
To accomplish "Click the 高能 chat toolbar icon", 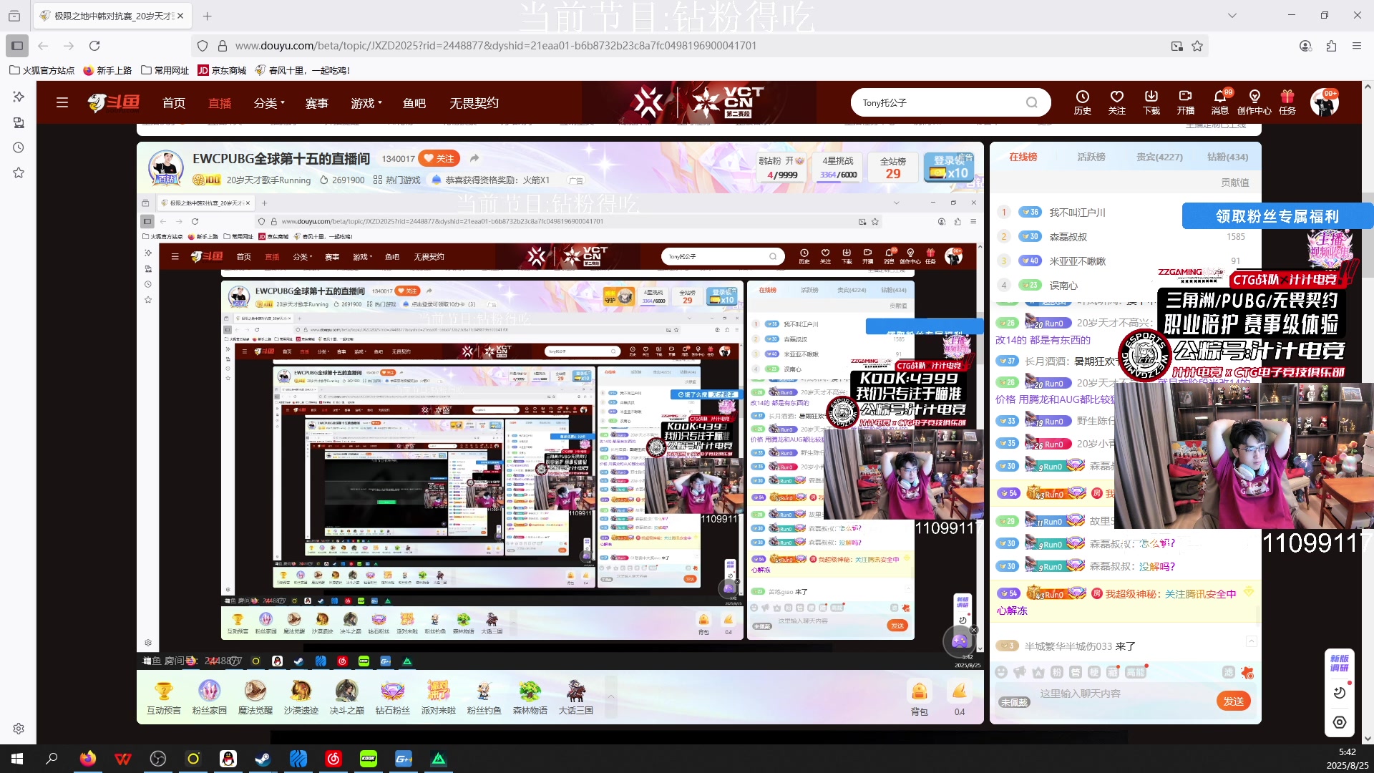I will pyautogui.click(x=1136, y=672).
